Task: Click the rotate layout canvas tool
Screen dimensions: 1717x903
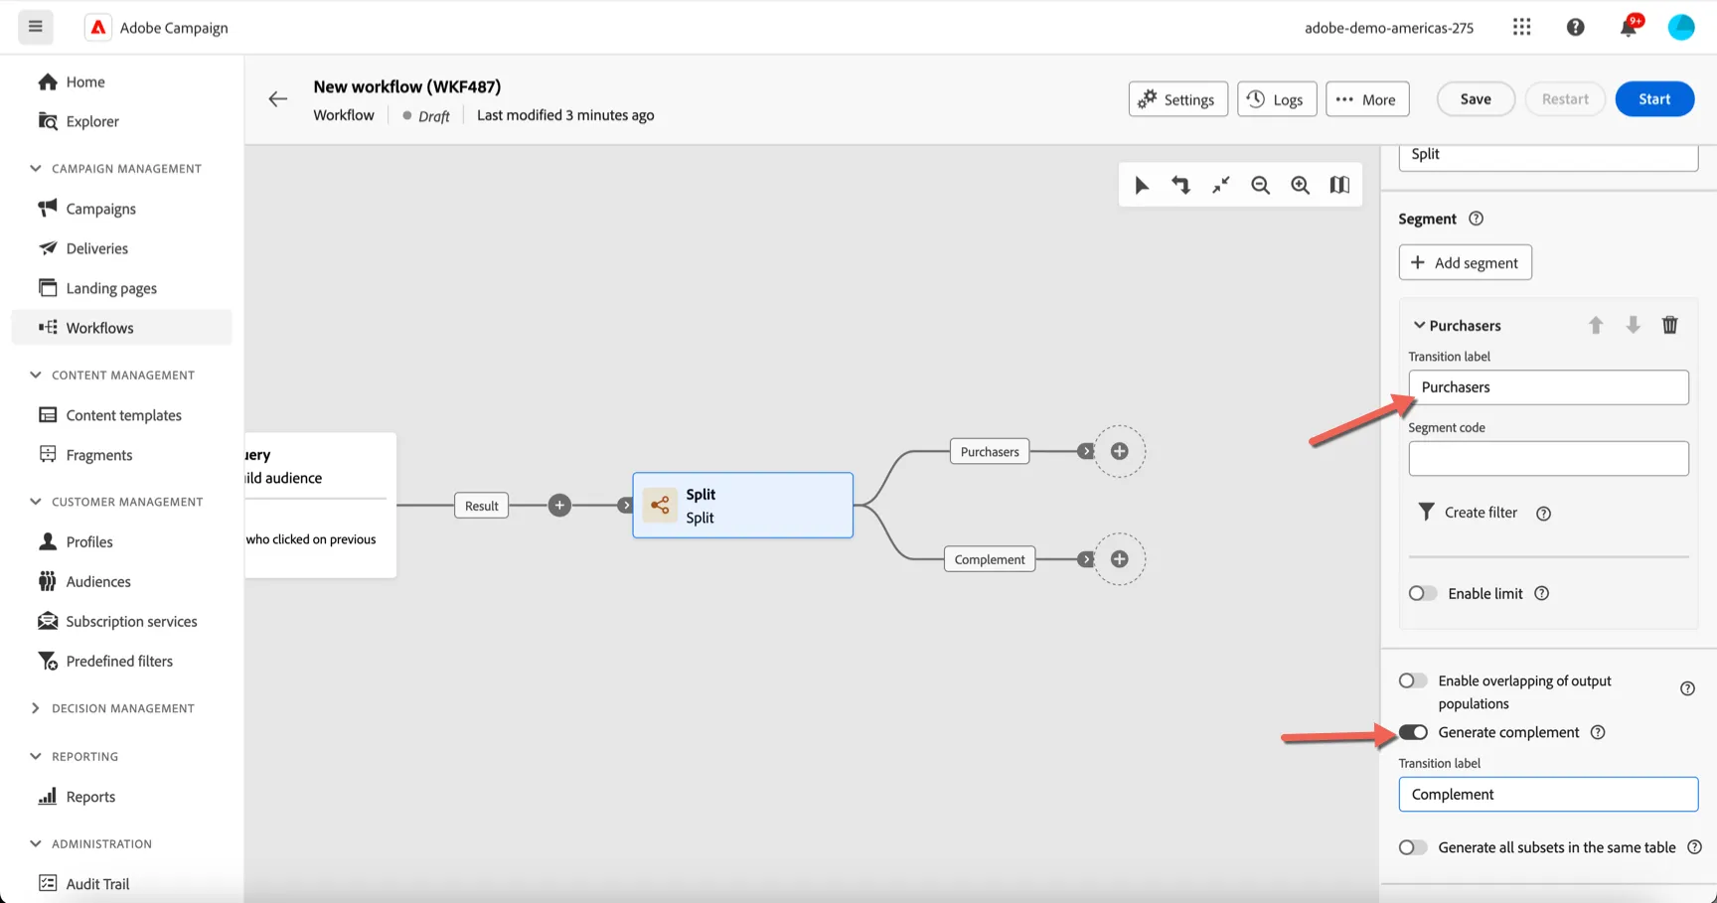Action: click(x=1180, y=185)
